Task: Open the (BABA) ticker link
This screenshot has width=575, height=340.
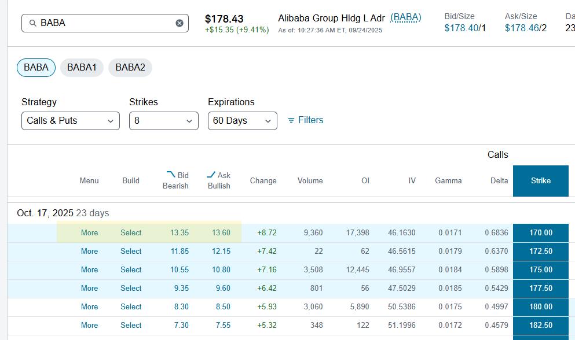Action: point(405,17)
